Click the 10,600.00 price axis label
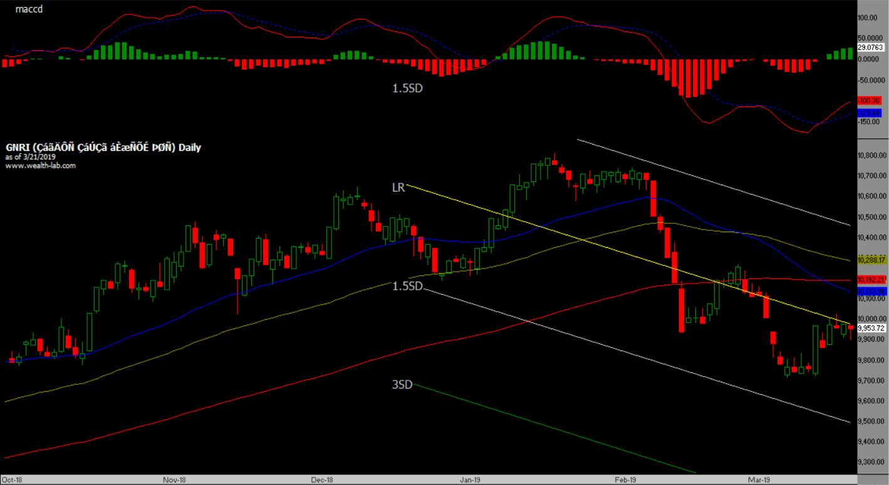 coord(871,197)
